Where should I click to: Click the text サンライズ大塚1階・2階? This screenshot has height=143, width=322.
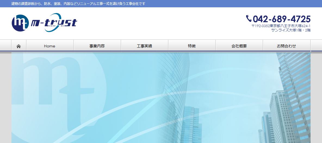pyautogui.click(x=291, y=30)
